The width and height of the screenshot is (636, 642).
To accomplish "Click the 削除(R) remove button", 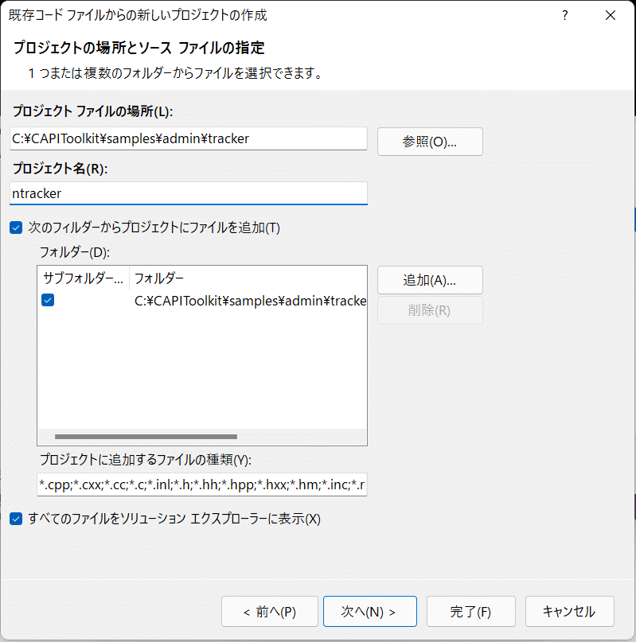I will click(x=430, y=310).
